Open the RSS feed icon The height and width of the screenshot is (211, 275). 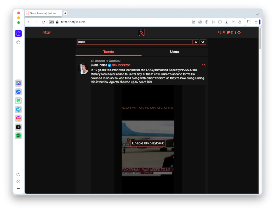point(224,33)
